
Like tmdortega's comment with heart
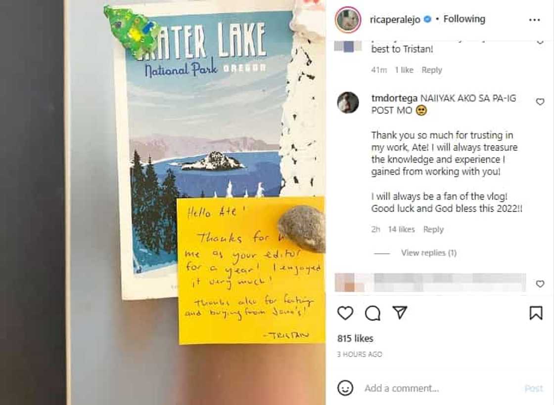[x=540, y=102]
